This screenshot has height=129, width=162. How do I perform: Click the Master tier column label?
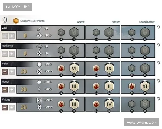(116, 22)
